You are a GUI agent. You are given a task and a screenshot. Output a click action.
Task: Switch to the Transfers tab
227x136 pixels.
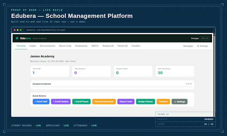click(x=136, y=46)
